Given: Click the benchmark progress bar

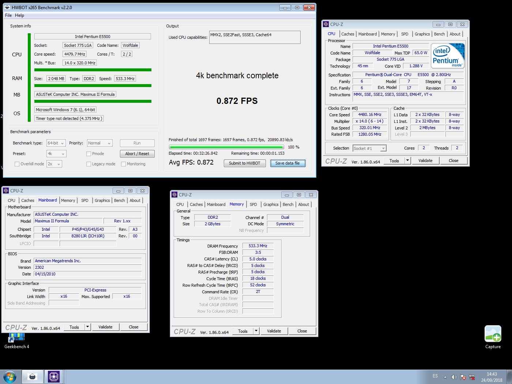Looking at the screenshot, I should click(226, 147).
